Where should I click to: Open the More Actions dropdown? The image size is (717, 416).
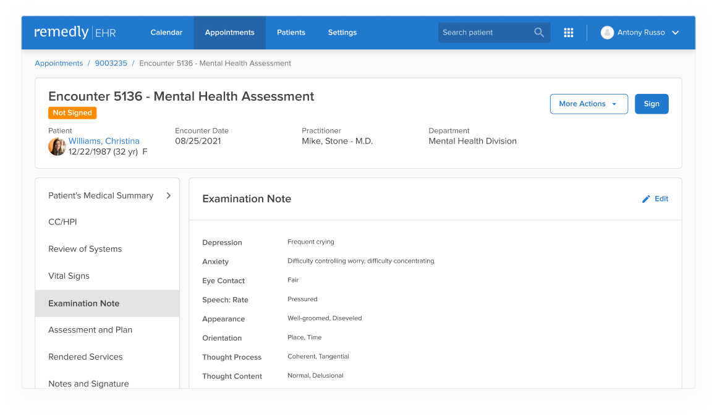[x=588, y=104]
